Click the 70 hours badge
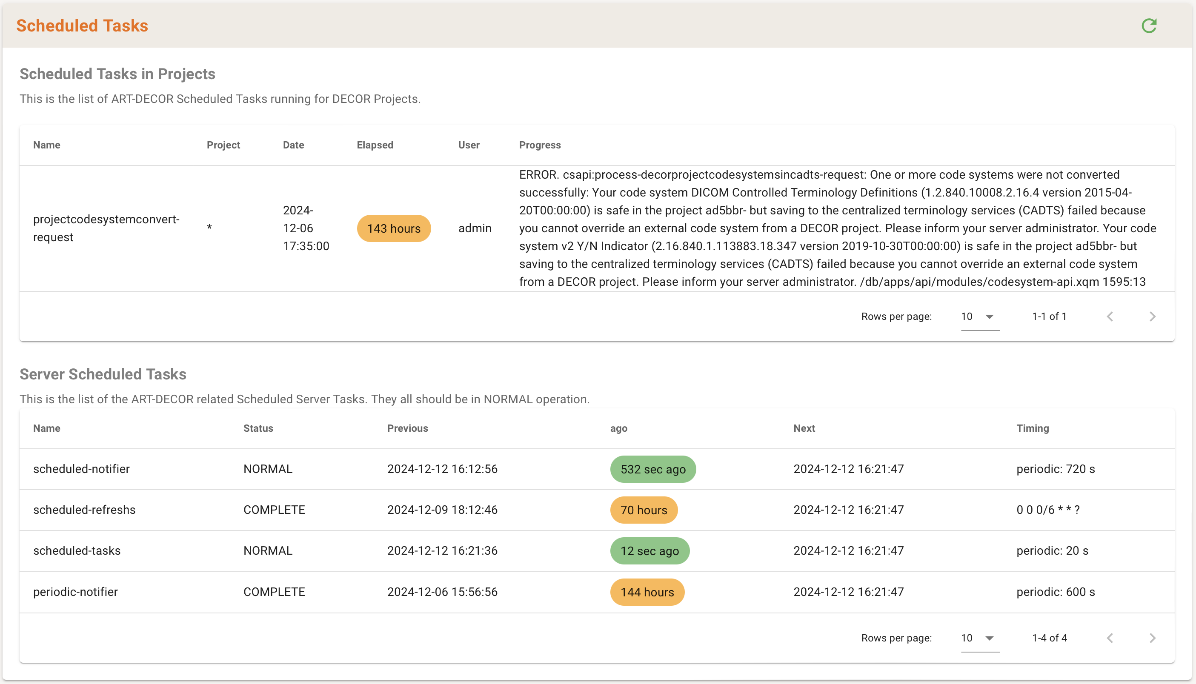The width and height of the screenshot is (1196, 684). tap(644, 510)
